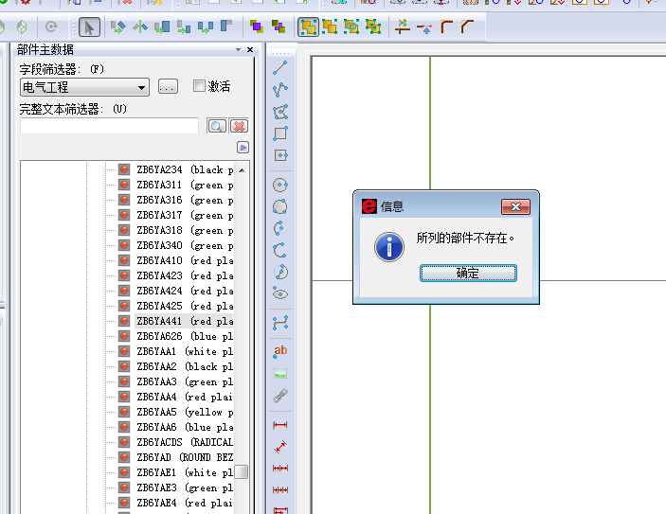
Task: Select part ZB6YAE4 (red plain)
Action: pyautogui.click(x=185, y=503)
